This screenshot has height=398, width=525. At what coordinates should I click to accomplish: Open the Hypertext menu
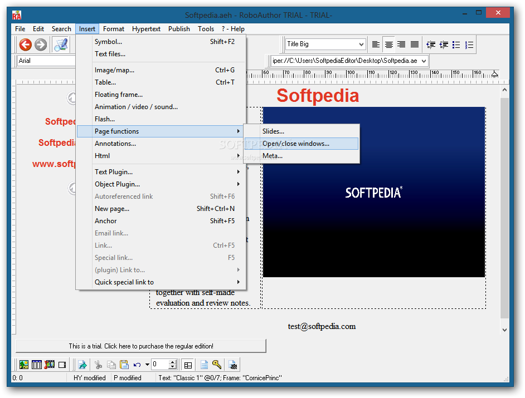[x=146, y=29]
